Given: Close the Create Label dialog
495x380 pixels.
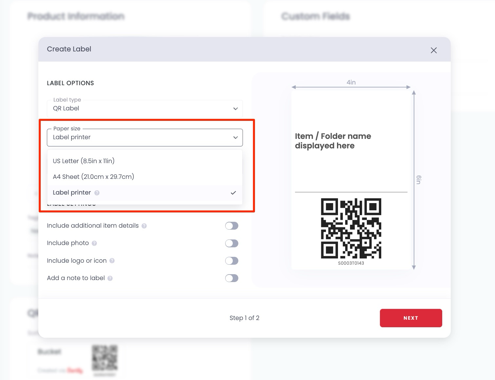Looking at the screenshot, I should (433, 50).
